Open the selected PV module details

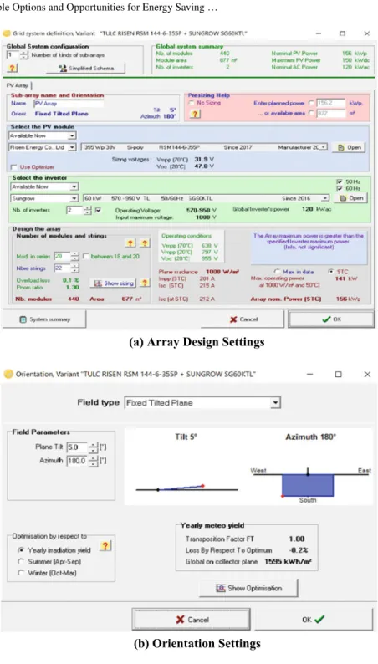tap(349, 147)
